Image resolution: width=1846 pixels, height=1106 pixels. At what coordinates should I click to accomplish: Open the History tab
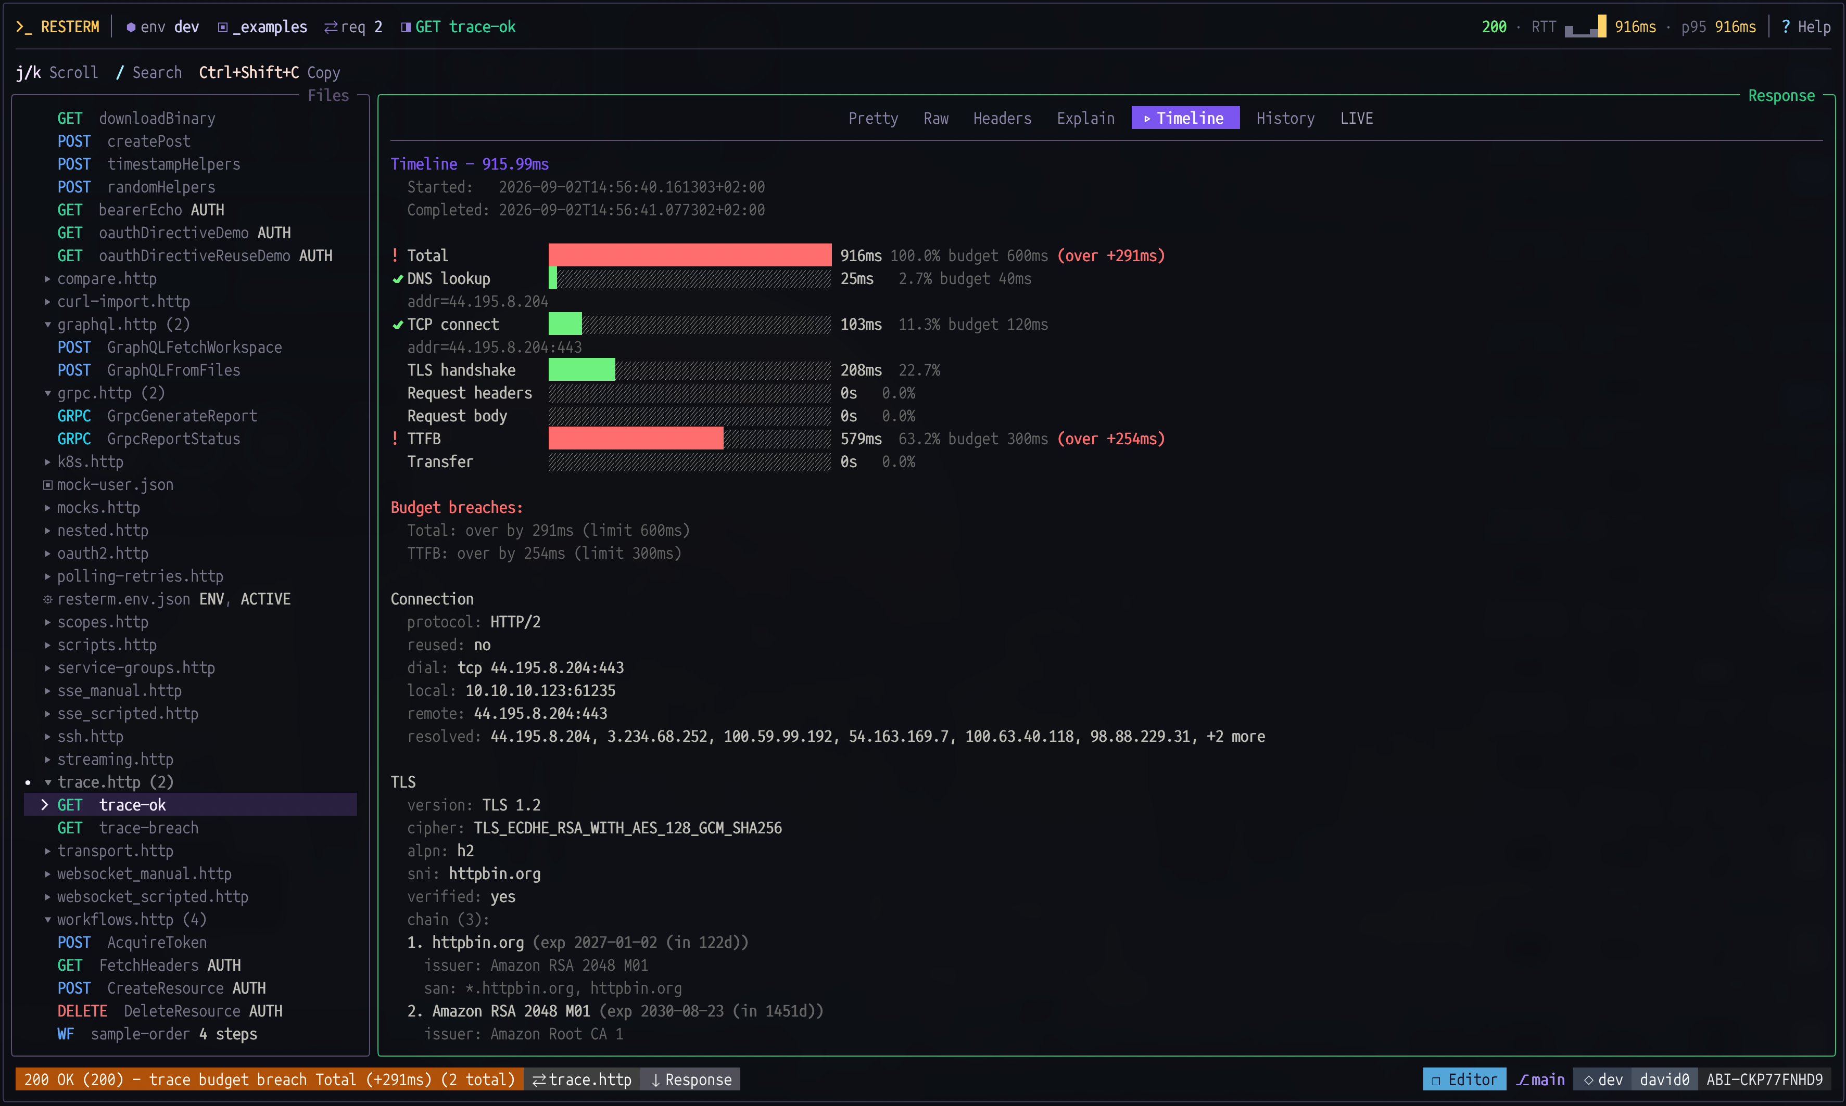point(1285,119)
